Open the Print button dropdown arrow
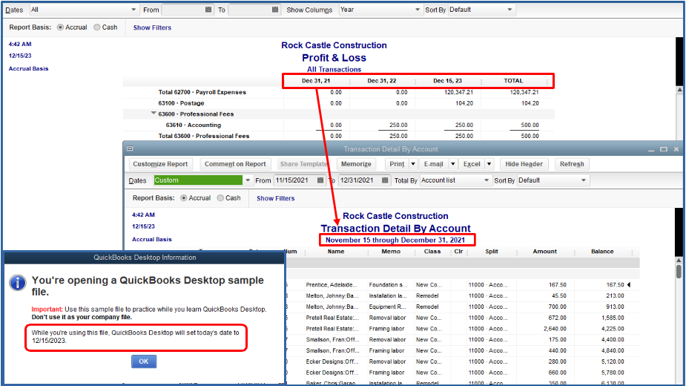This screenshot has height=386, width=686. pyautogui.click(x=413, y=164)
